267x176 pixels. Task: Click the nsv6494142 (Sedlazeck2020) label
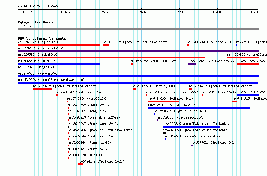(x=101, y=161)
